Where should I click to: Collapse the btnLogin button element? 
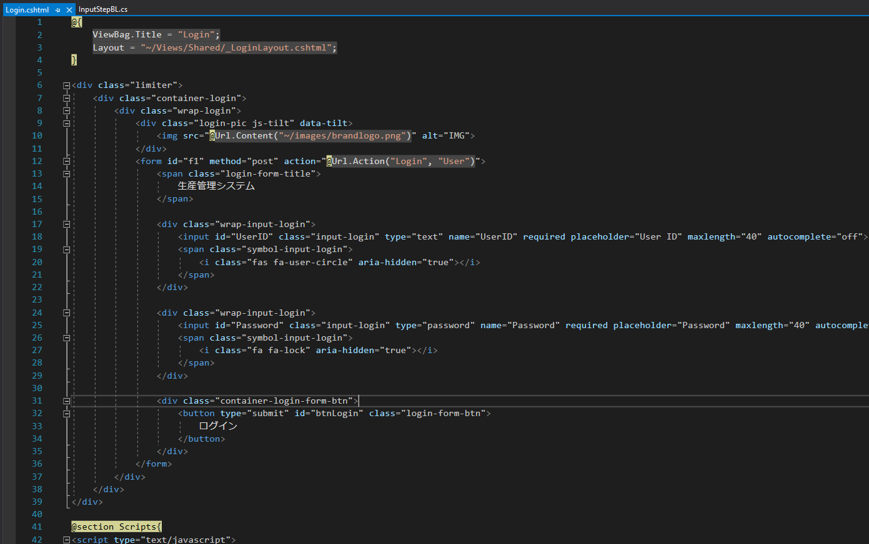(x=66, y=413)
